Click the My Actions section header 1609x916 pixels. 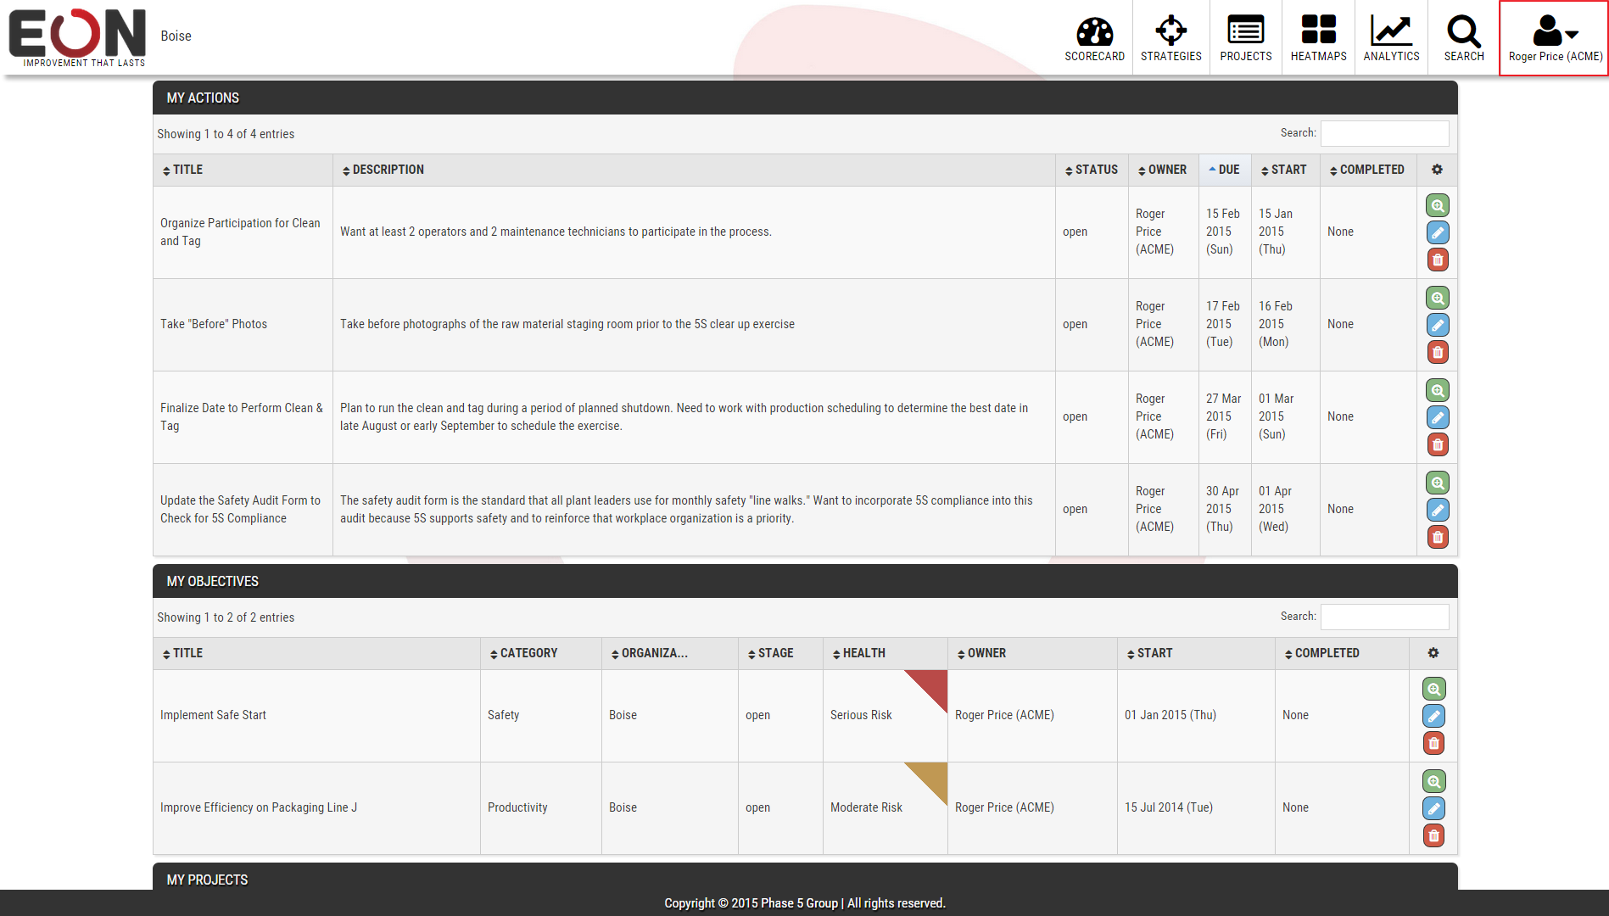tap(805, 98)
